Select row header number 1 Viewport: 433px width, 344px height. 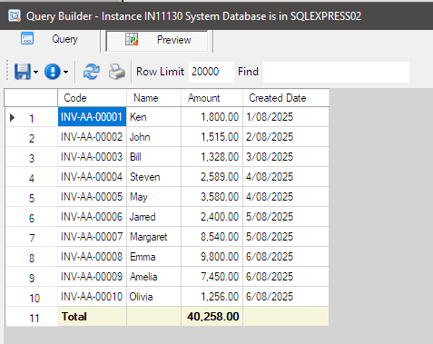pos(31,117)
